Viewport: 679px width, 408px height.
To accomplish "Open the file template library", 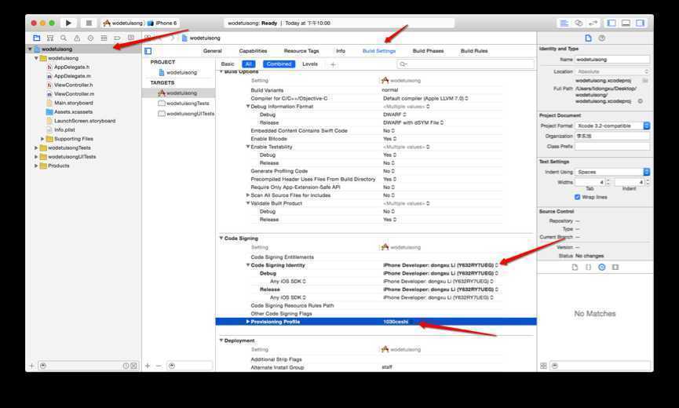I will pyautogui.click(x=575, y=267).
